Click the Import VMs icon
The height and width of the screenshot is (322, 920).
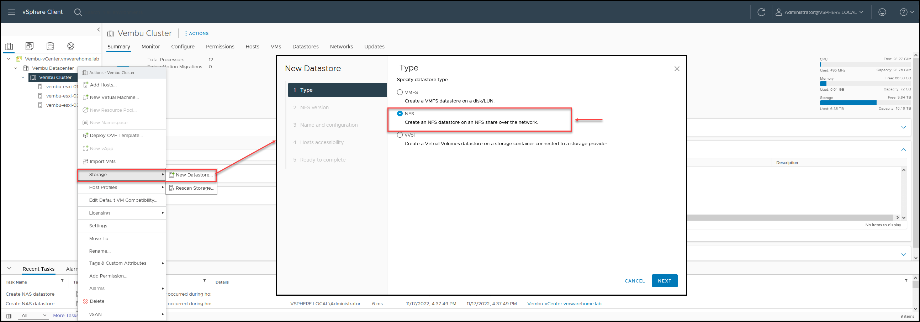tap(85, 162)
